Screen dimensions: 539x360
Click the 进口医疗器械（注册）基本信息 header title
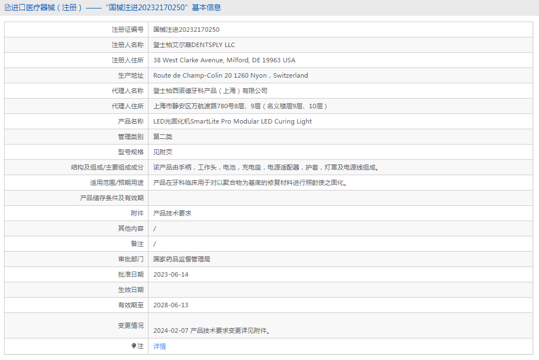116,7
